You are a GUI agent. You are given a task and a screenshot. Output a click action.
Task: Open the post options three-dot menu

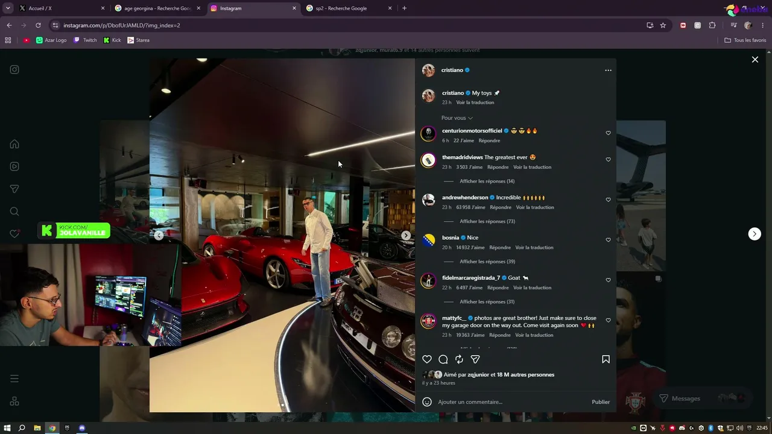(608, 71)
